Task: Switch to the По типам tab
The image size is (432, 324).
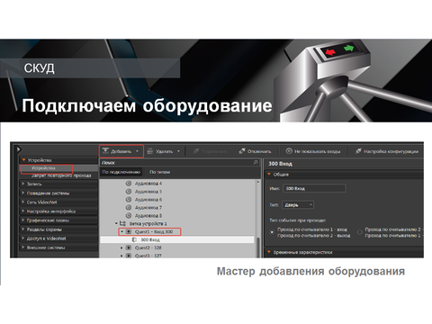Action: tap(159, 172)
